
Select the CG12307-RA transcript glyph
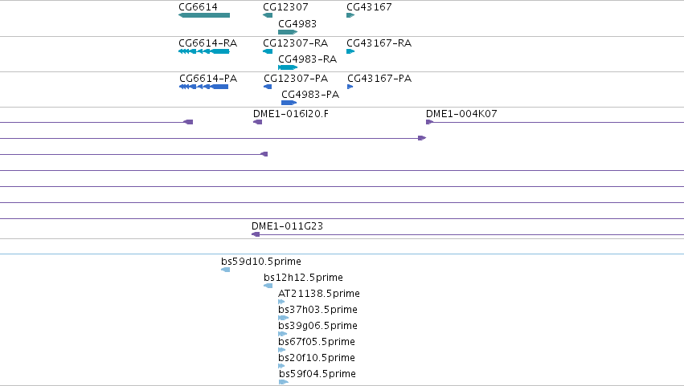click(x=268, y=51)
